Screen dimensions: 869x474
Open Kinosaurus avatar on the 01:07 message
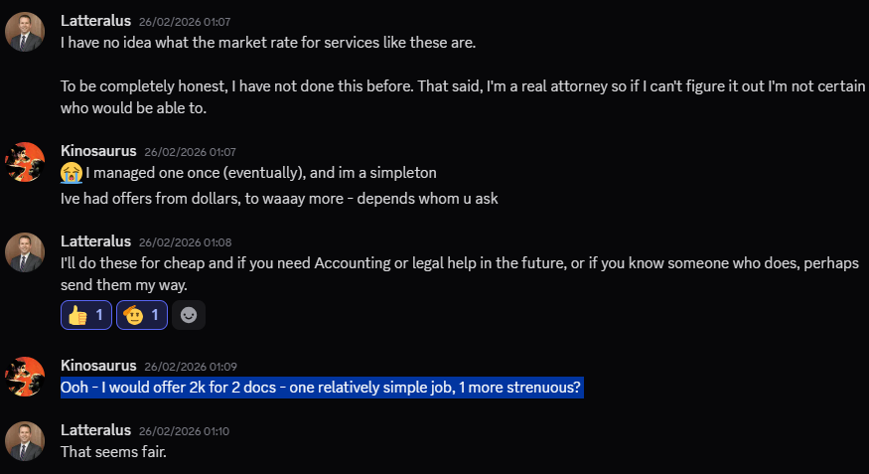(25, 162)
